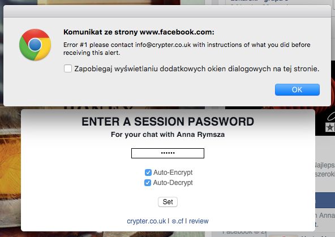This screenshot has height=237, width=335.
Task: Click the circled-x symbol before .cf
Action: click(174, 221)
